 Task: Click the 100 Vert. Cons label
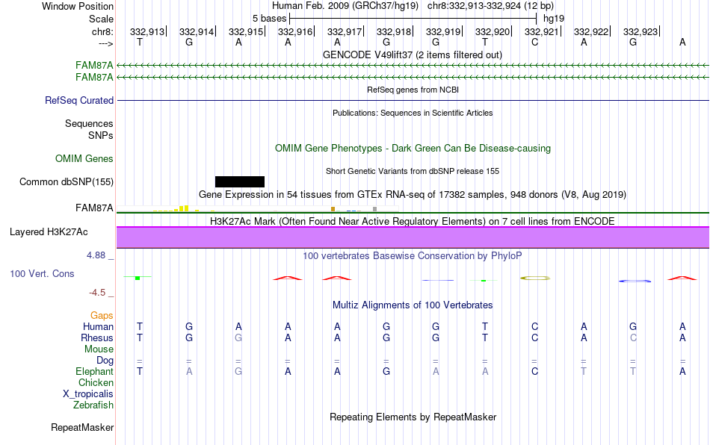pos(42,273)
